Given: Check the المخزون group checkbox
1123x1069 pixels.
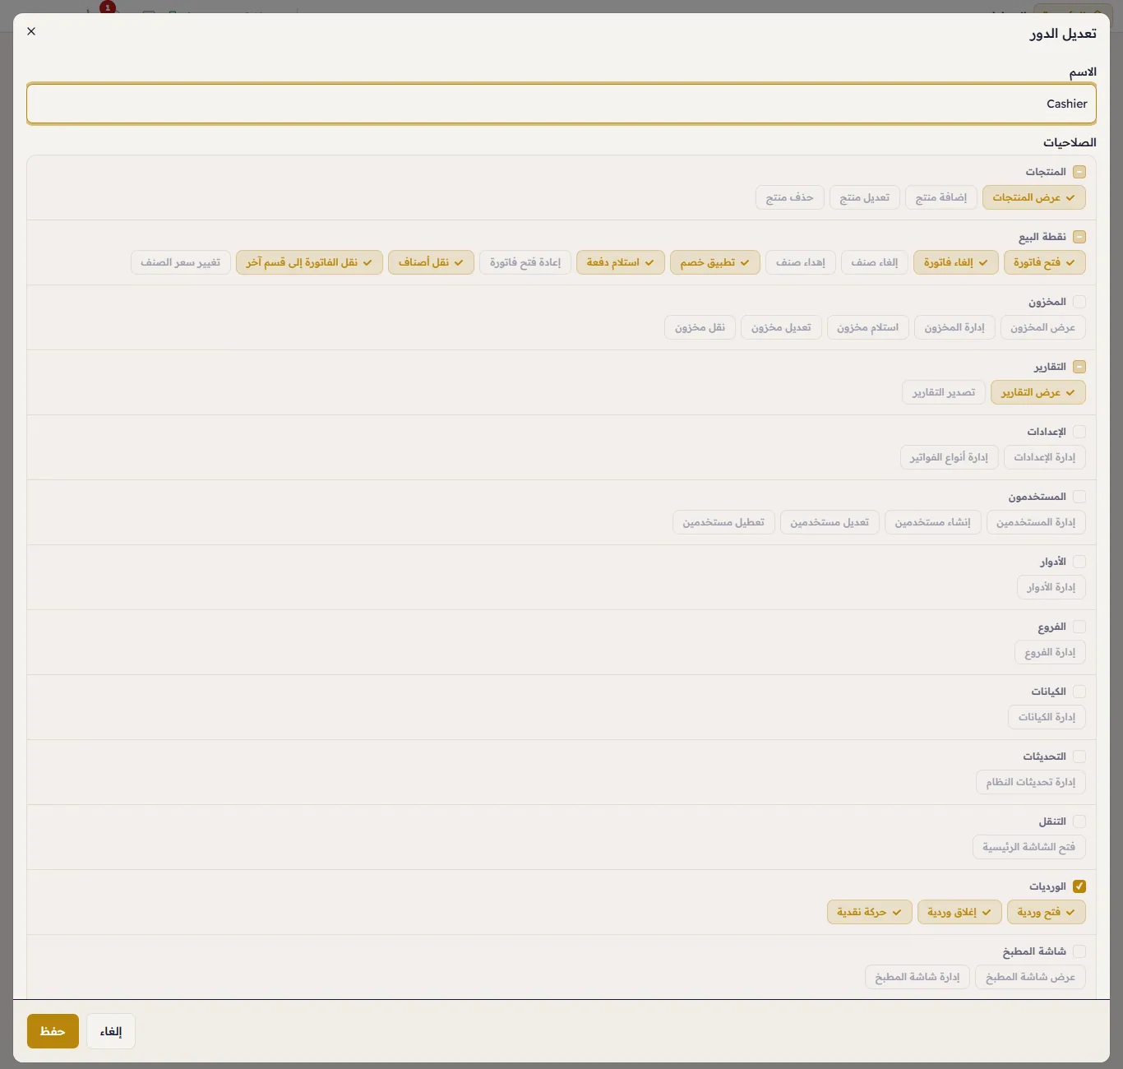Looking at the screenshot, I should tap(1079, 302).
